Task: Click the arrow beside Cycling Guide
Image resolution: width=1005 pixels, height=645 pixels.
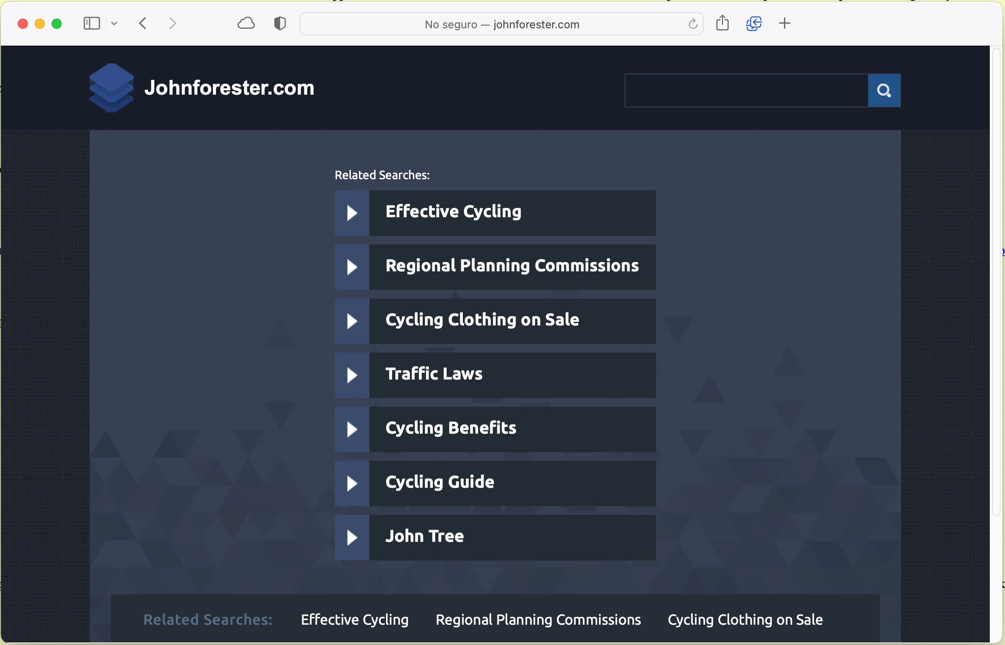Action: [352, 484]
